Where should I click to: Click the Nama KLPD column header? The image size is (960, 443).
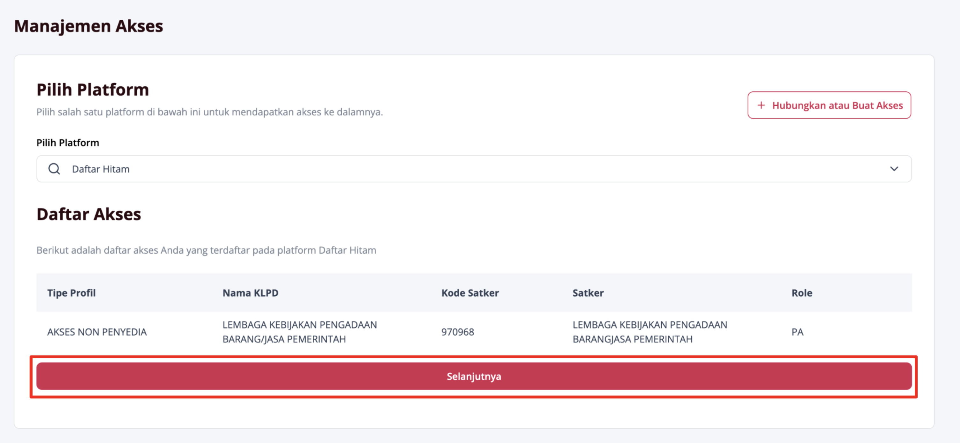point(251,293)
